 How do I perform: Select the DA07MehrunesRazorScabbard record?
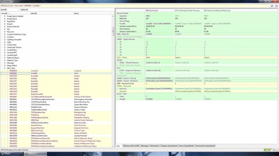click(56, 146)
